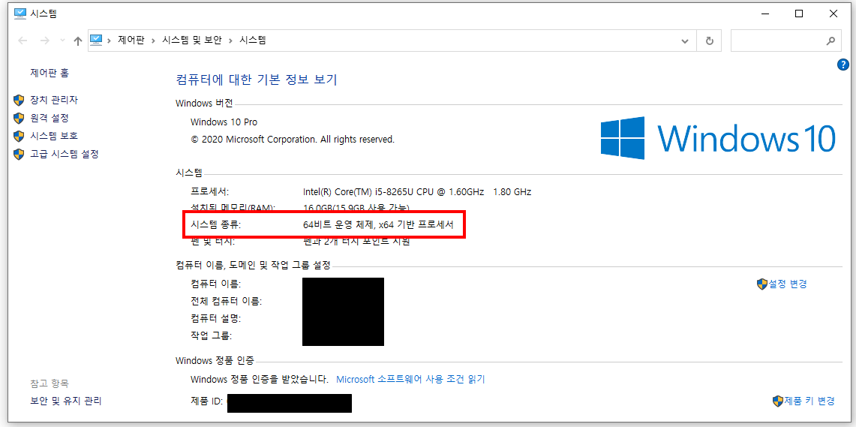Click the 컴퓨터에 대한 기본 정보 보기 heading
Viewport: 856px width, 427px height.
(x=257, y=80)
